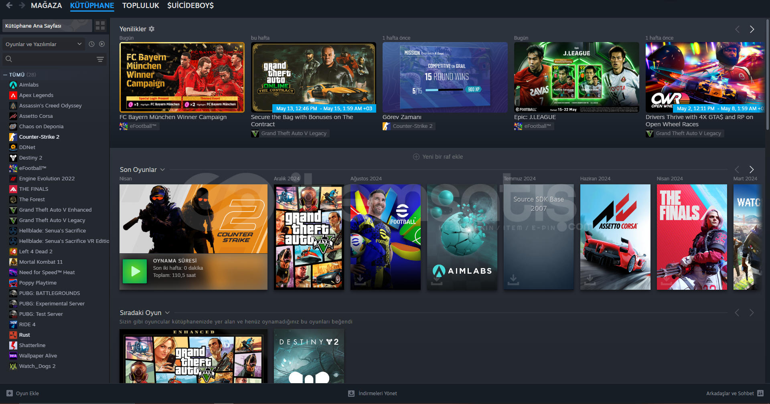Select Grand Theft Auto V Enhanced

click(55, 210)
